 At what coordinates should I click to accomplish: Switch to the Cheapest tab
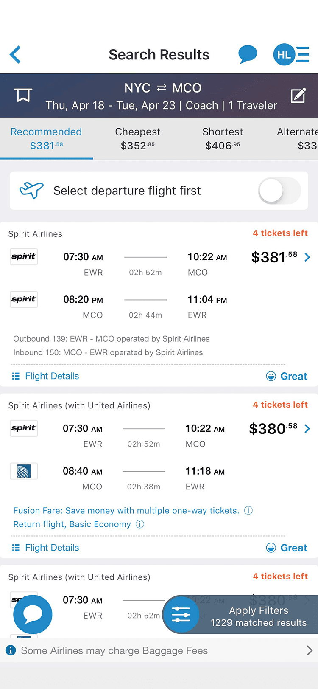pyautogui.click(x=138, y=138)
